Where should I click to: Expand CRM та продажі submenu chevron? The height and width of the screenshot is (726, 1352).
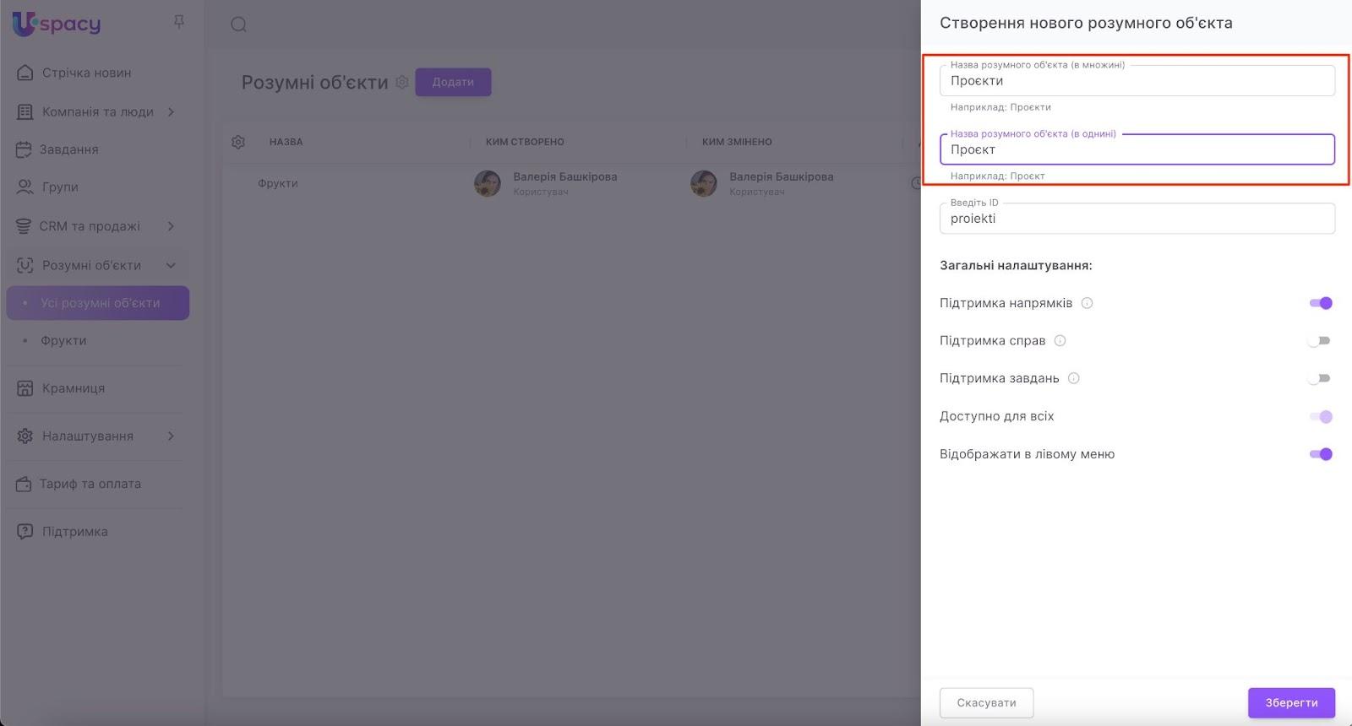tap(171, 226)
